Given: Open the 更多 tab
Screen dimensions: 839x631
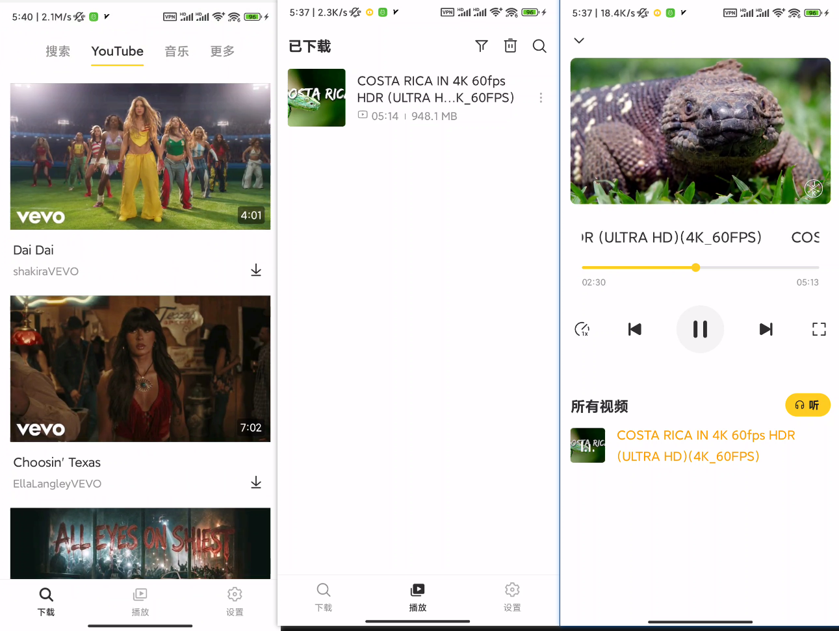Looking at the screenshot, I should 222,51.
